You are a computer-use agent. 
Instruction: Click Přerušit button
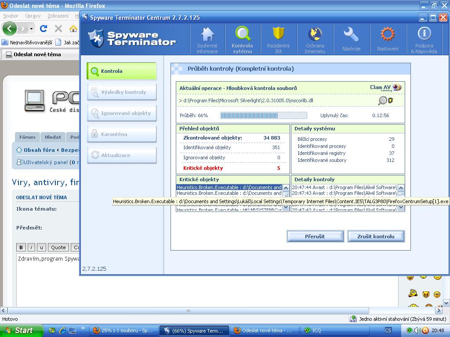pos(315,237)
